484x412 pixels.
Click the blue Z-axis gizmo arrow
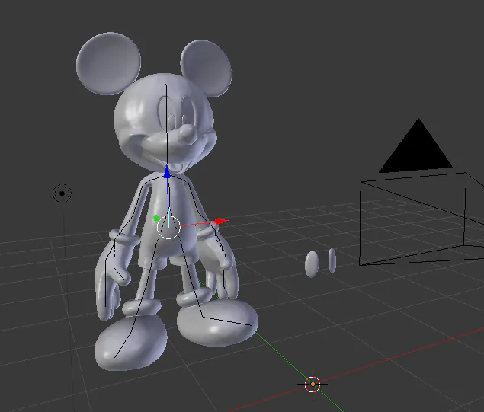tap(167, 172)
